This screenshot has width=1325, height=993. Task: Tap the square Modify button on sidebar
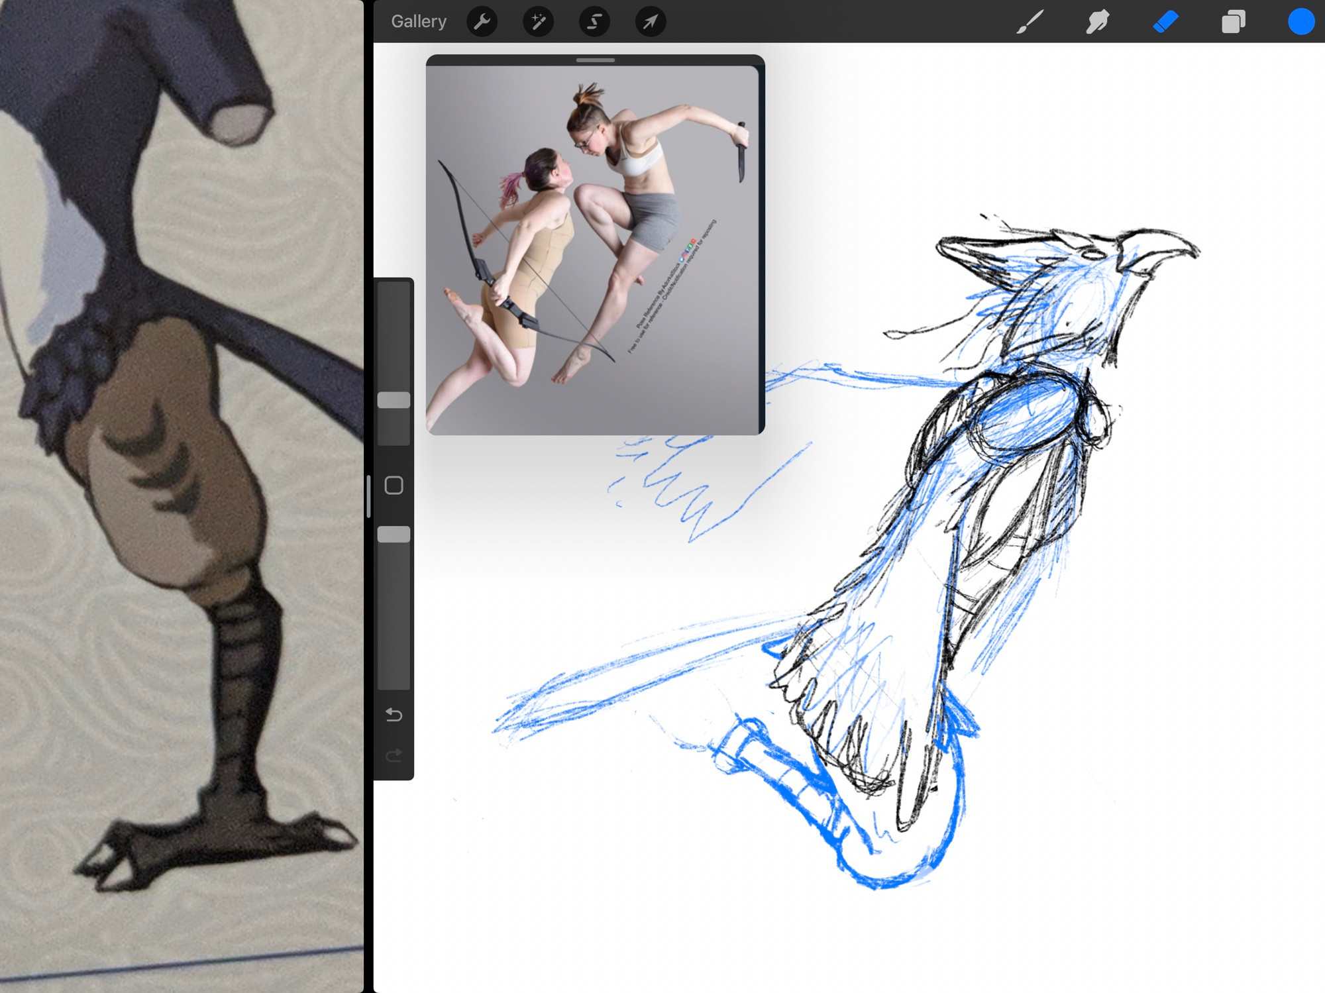pyautogui.click(x=394, y=486)
